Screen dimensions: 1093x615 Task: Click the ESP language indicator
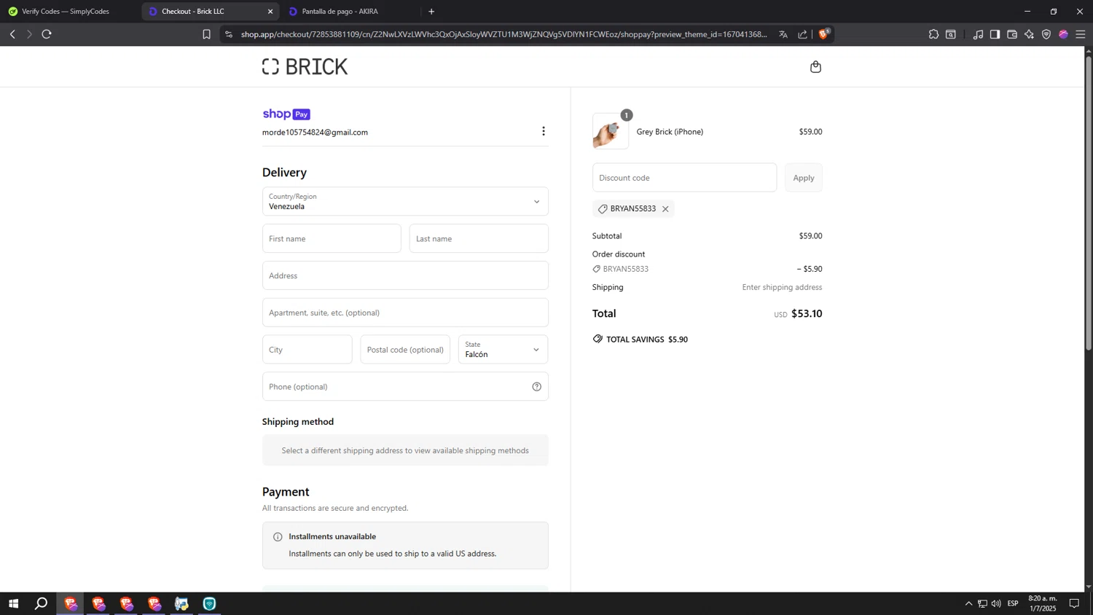pos(1013,603)
